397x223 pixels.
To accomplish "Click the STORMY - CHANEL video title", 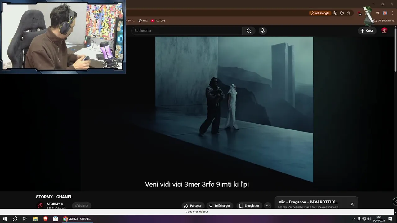I will [54, 197].
